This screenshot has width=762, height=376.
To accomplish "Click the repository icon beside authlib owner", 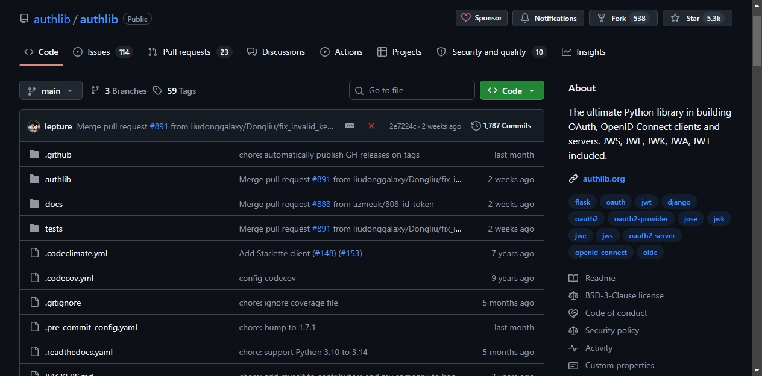I will pyautogui.click(x=24, y=19).
